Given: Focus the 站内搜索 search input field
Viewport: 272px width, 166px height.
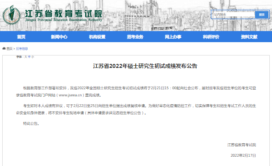Looking at the screenshot, I should (x=234, y=15).
